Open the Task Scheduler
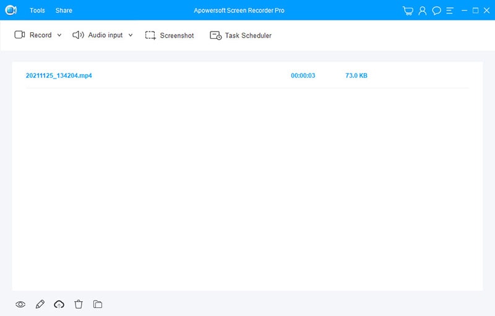The height and width of the screenshot is (316, 495). pos(248,35)
